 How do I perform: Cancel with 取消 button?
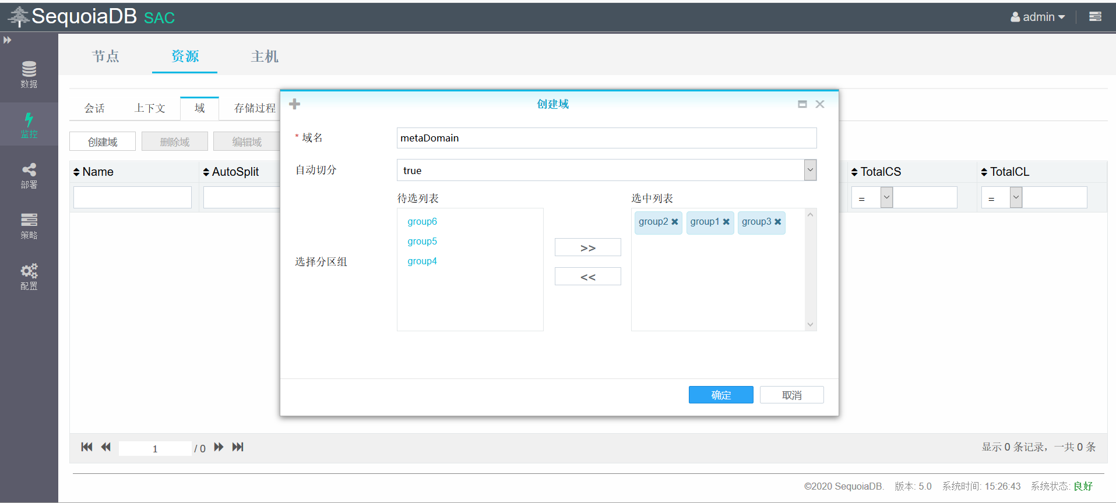(792, 395)
